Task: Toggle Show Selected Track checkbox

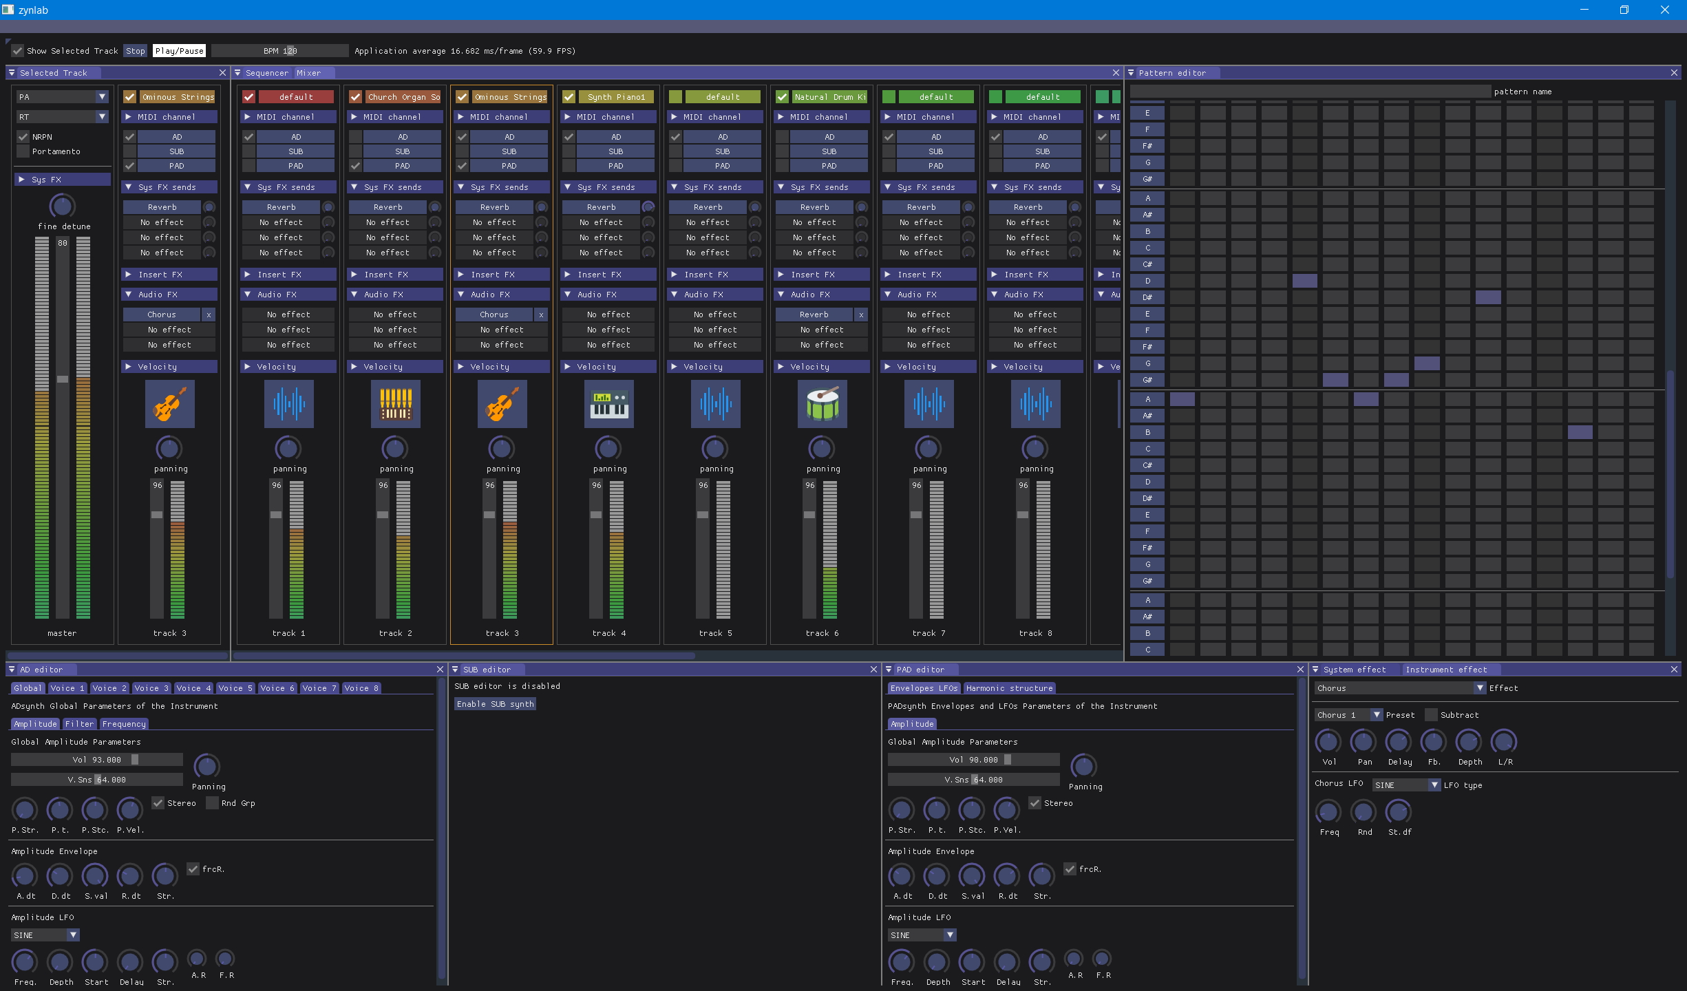Action: tap(18, 51)
